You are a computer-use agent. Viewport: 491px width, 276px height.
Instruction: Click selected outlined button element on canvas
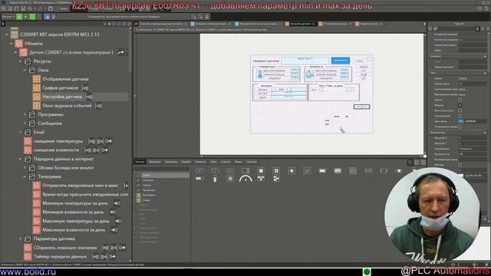point(361,107)
